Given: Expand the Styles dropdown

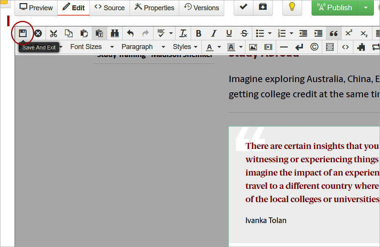Looking at the screenshot, I should (185, 47).
